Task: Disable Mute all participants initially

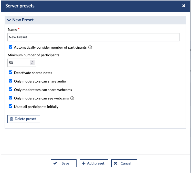Action: pos(10,106)
